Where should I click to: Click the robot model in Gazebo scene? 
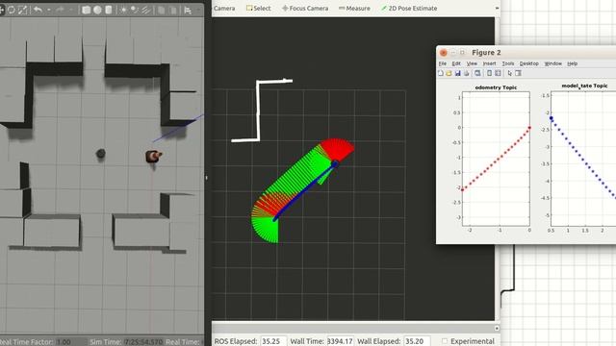(153, 156)
